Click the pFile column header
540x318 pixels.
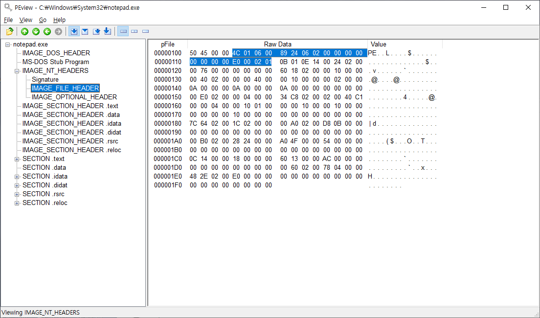coord(168,45)
